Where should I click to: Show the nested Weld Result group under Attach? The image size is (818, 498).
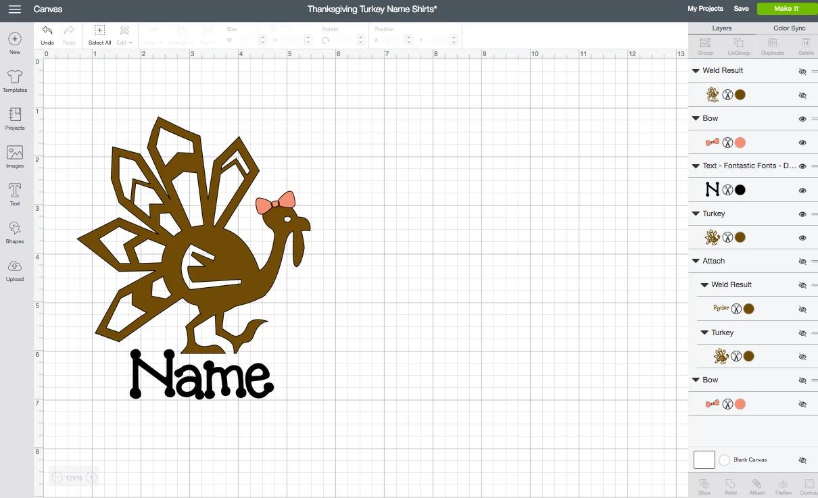[x=802, y=285]
